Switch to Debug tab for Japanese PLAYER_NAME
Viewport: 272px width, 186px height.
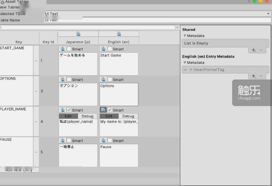point(88,116)
